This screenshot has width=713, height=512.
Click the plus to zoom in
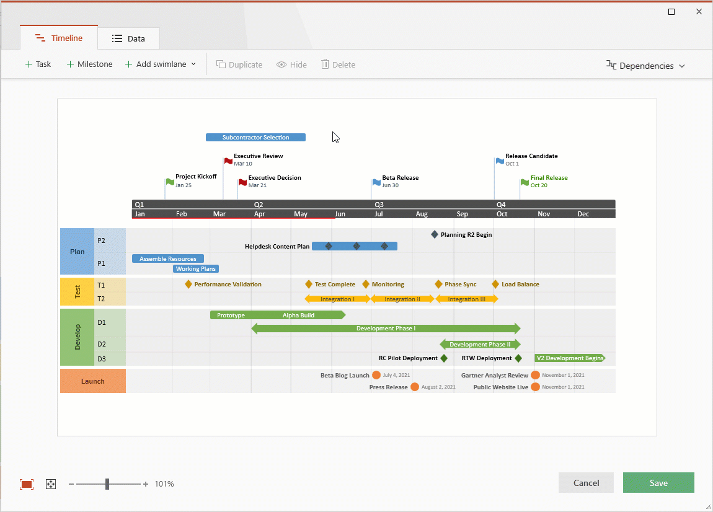(x=146, y=483)
